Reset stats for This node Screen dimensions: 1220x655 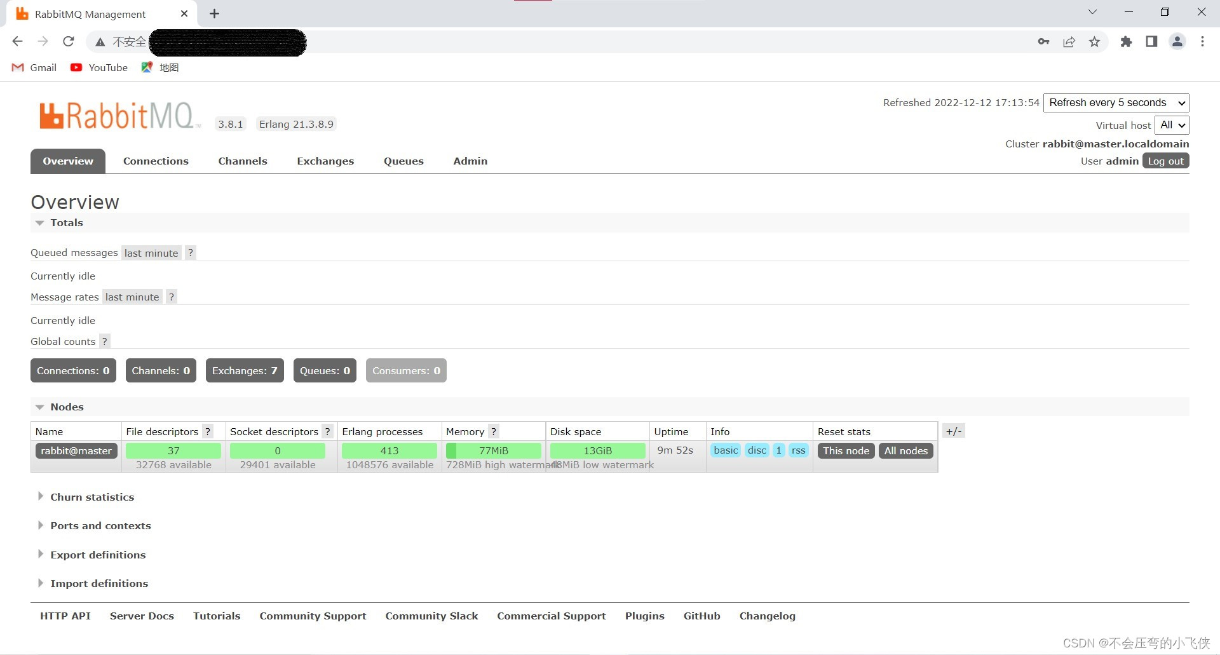846,450
